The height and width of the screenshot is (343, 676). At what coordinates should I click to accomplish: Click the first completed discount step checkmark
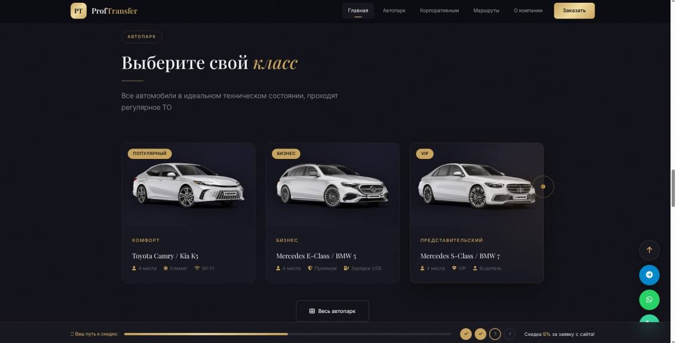(x=466, y=334)
